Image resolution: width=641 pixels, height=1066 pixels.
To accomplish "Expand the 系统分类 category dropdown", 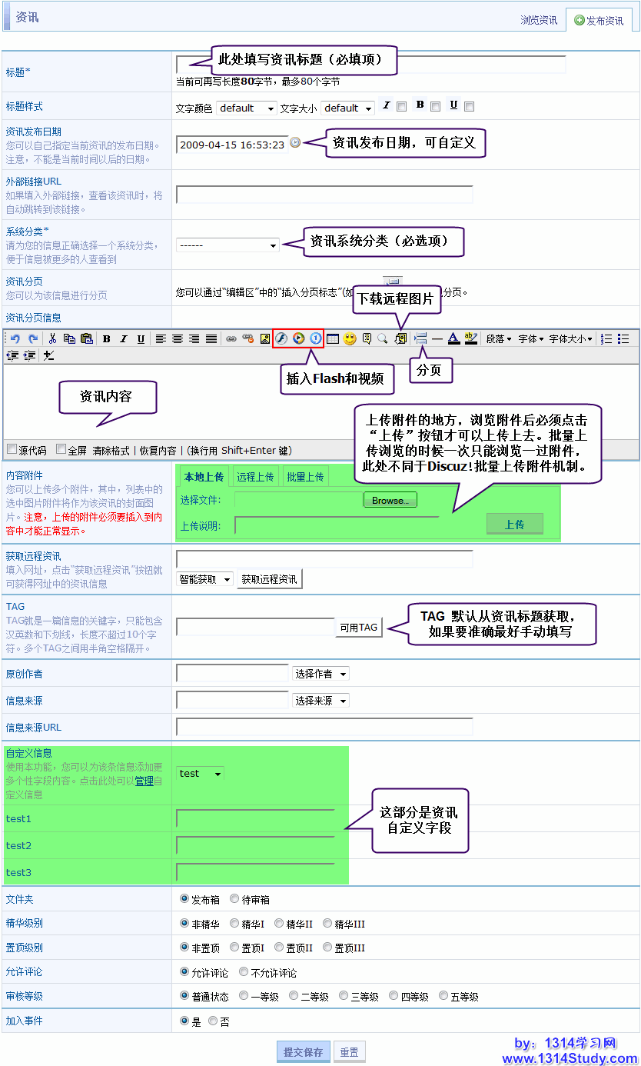I will click(228, 245).
